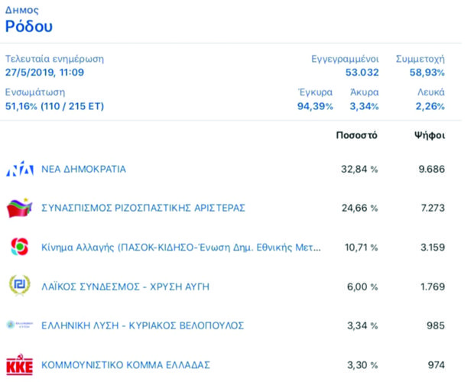Image resolution: width=474 pixels, height=382 pixels.
Task: Click the Χρυσή Αυγή meander wreath logo
Action: point(19,286)
